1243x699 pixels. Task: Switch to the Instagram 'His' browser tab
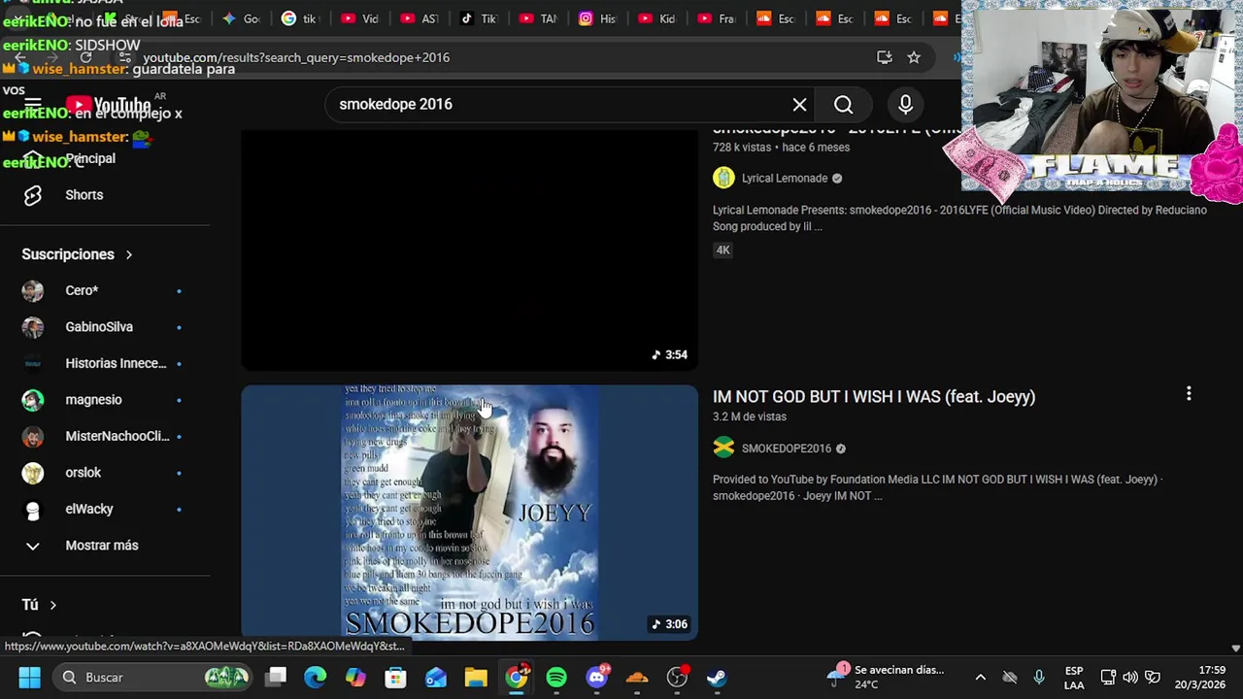coord(597,18)
